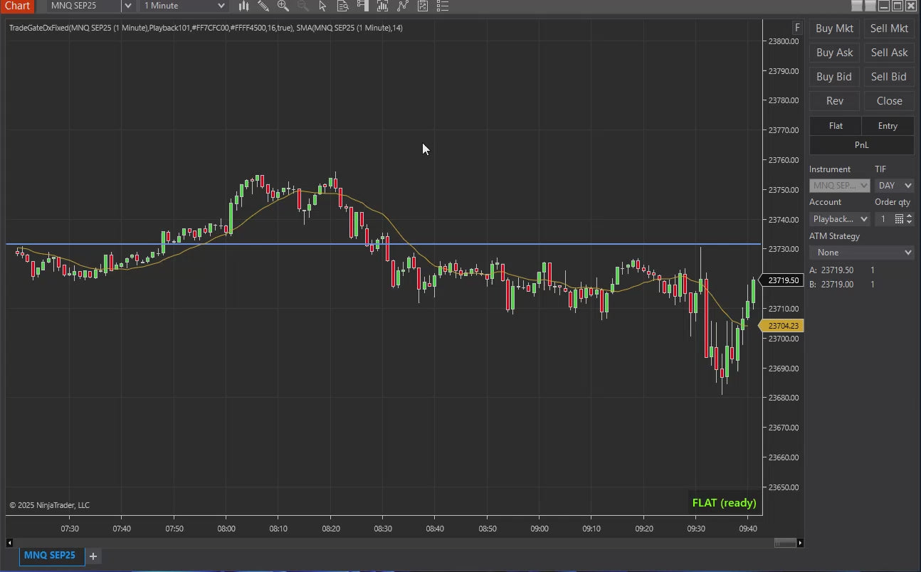
Task: Add a new tab with plus button
Action: point(93,556)
